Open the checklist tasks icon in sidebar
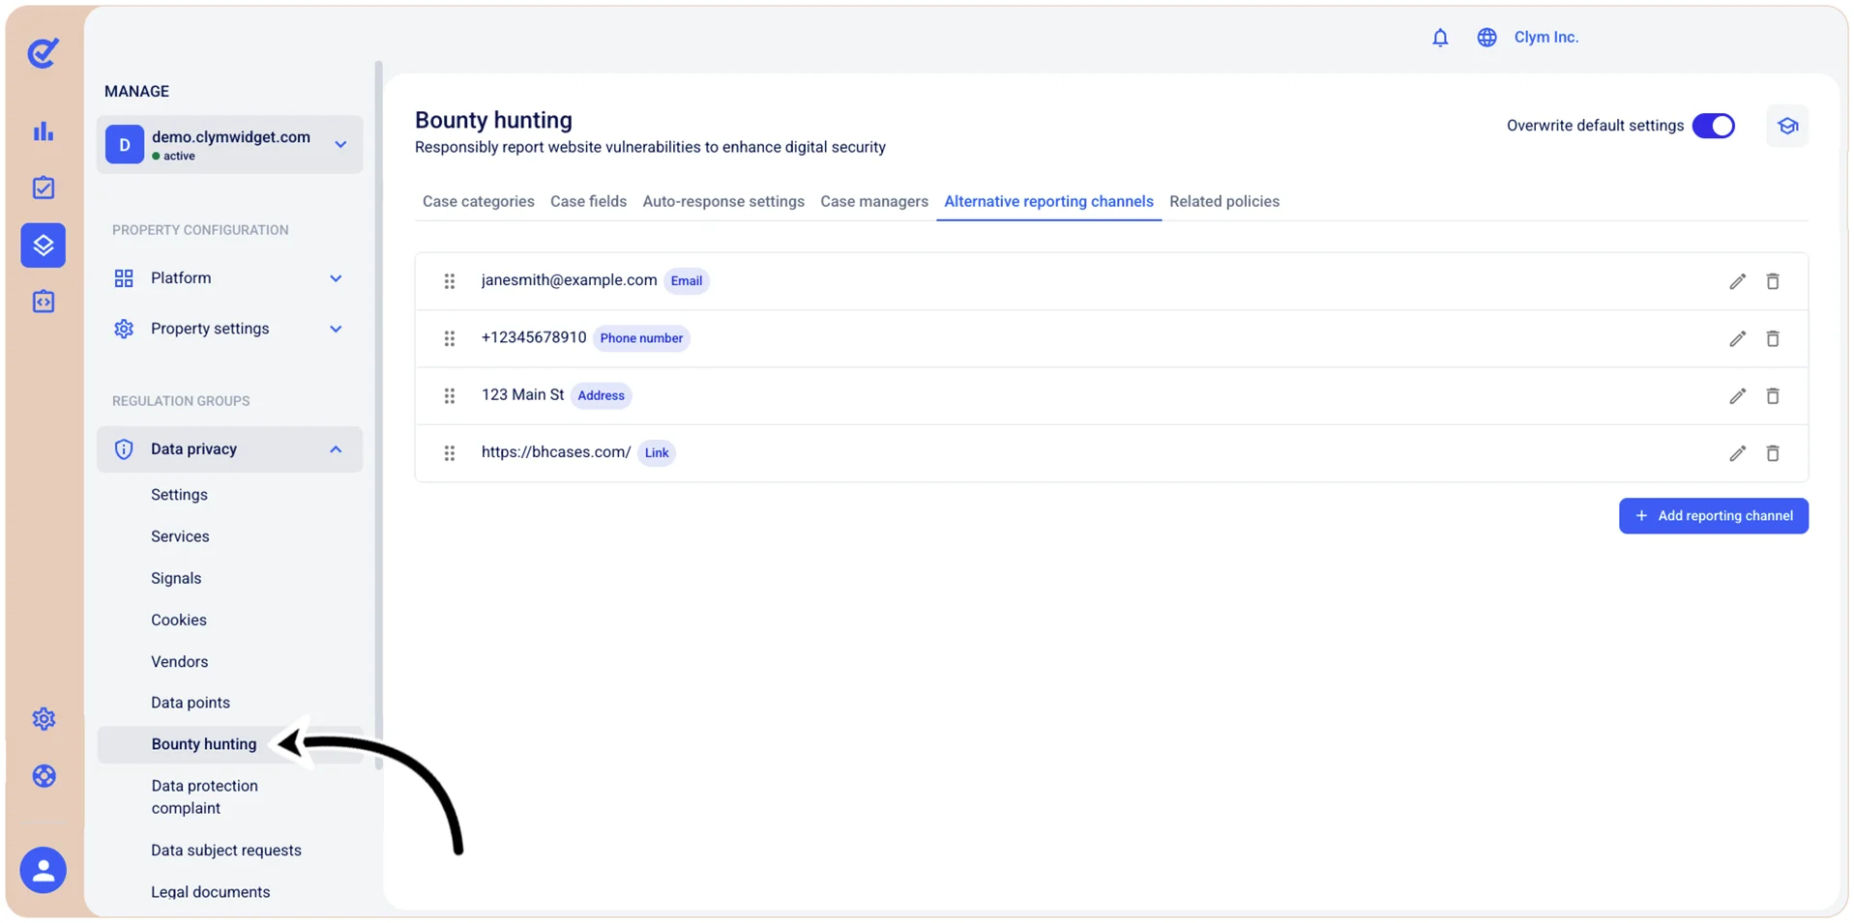Screen dimensions: 1854x923 tap(44, 187)
